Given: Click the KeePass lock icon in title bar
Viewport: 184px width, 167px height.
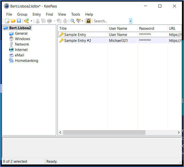Looking at the screenshot, I should pyautogui.click(x=7, y=6).
